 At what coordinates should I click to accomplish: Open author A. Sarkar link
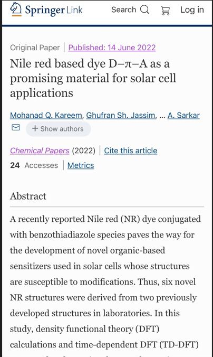pos(183,115)
